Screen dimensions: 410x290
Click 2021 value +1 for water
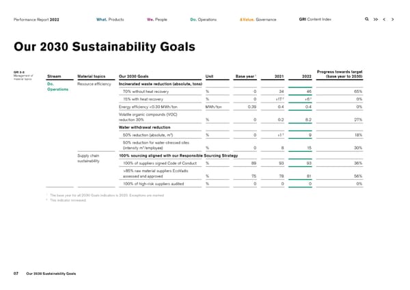click(281, 135)
